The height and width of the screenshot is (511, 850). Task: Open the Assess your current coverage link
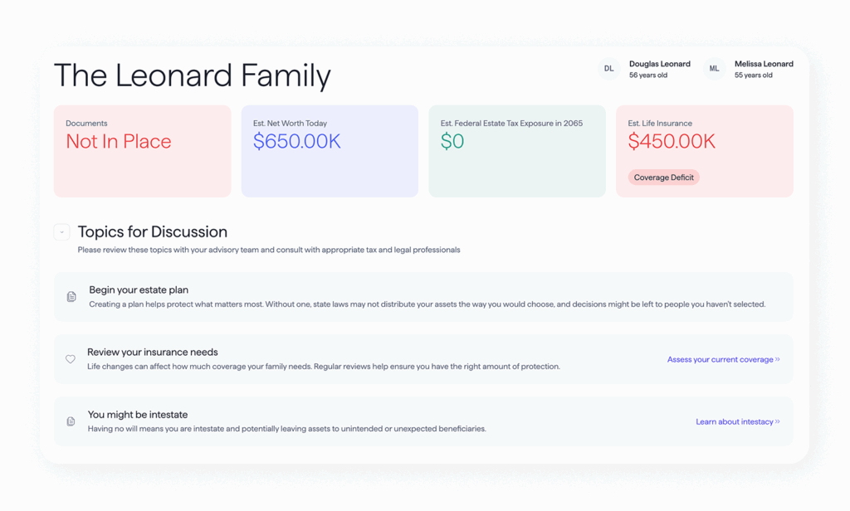(x=720, y=360)
